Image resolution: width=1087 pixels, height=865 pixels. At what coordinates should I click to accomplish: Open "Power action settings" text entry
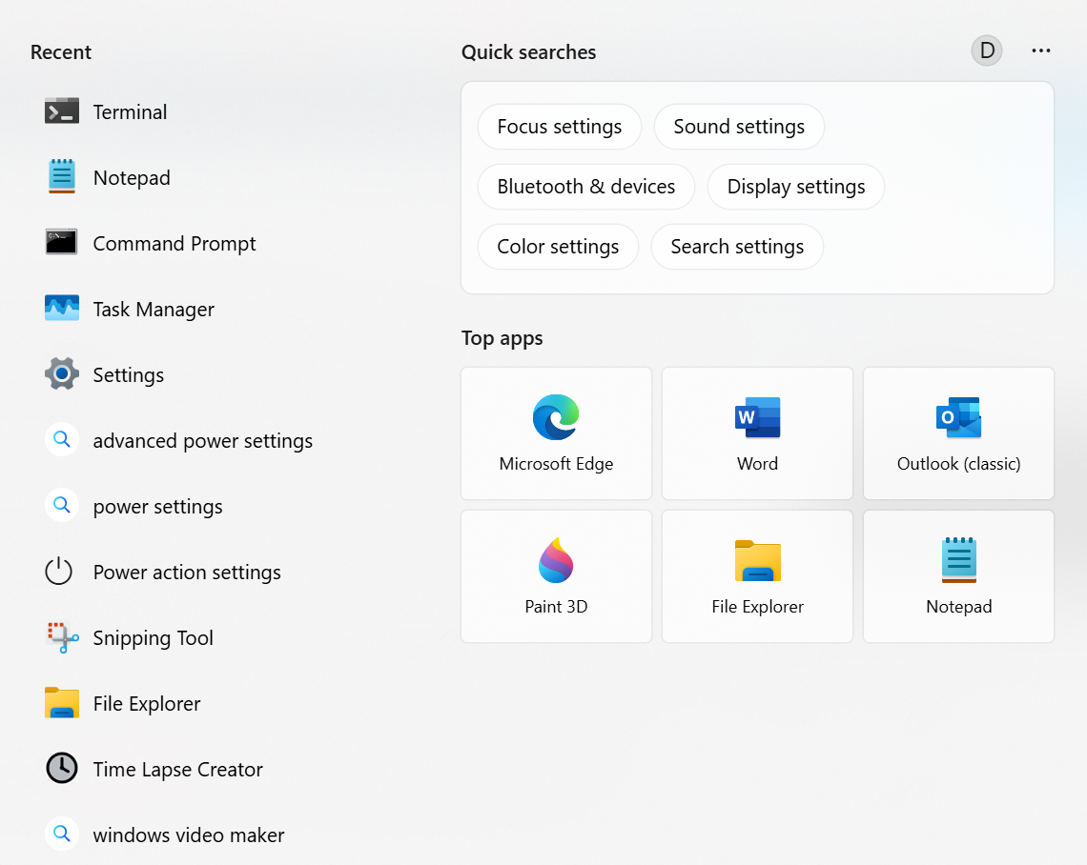click(187, 573)
